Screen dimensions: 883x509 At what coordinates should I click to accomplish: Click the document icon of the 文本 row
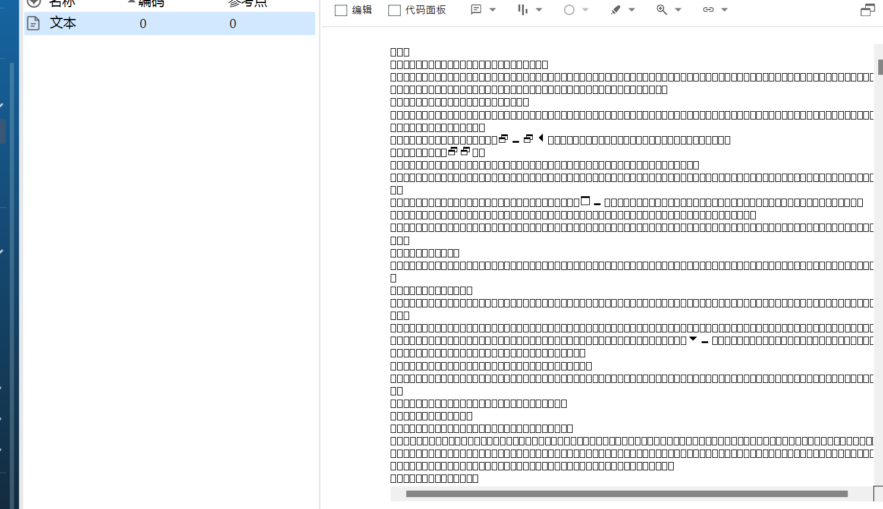[x=34, y=23]
